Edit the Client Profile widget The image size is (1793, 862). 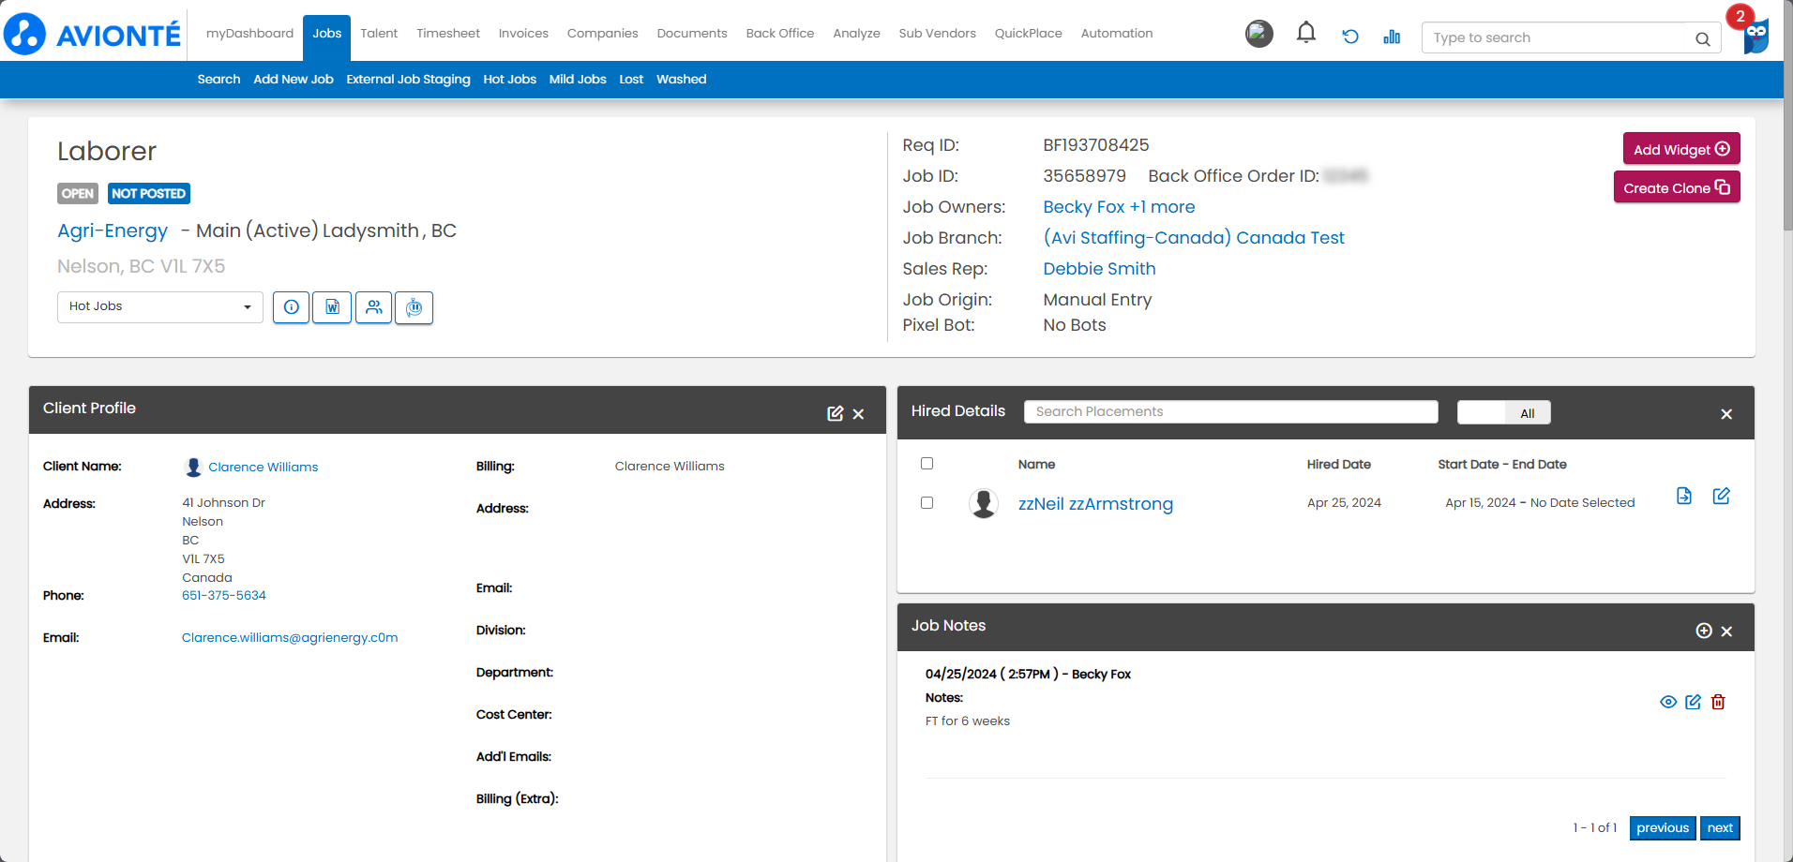(835, 413)
